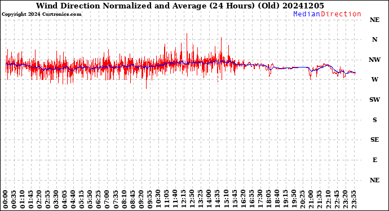Click the '03:30' time axis label

[56, 199]
